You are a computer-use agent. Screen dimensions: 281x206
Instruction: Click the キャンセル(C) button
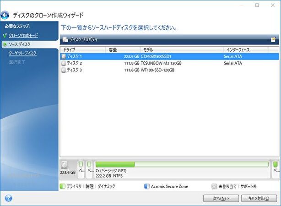pos(259,198)
